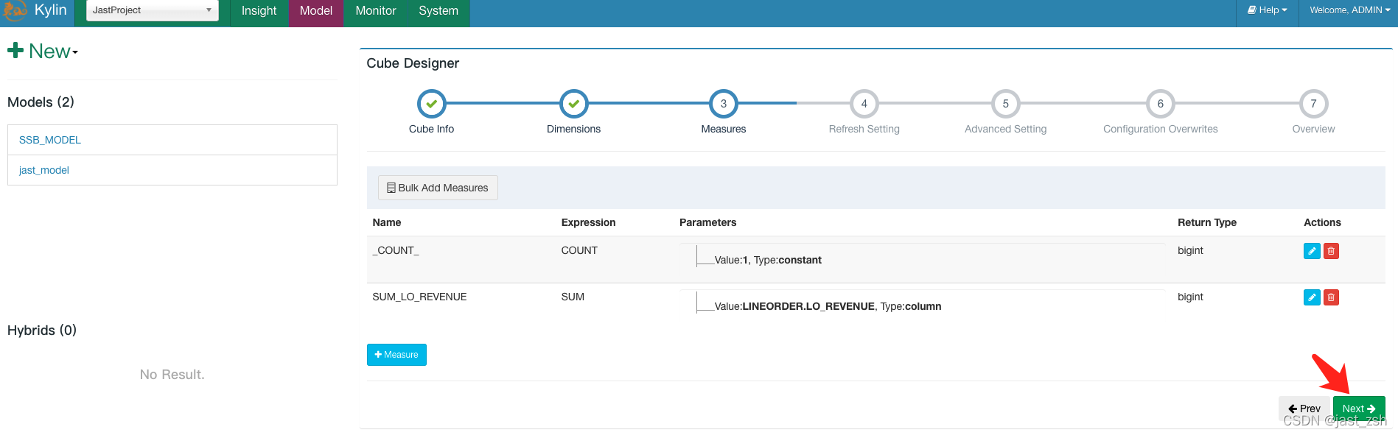Open the Help dropdown menu
Screen dimensions: 1398x435
pos(1268,10)
